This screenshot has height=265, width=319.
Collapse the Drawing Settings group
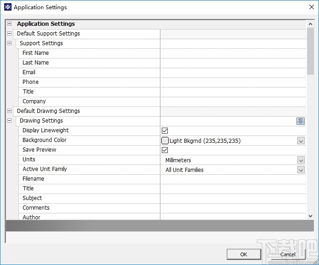pyautogui.click(x=9, y=121)
